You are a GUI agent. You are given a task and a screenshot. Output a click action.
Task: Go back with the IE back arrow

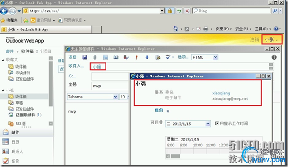pyautogui.click(x=4, y=11)
